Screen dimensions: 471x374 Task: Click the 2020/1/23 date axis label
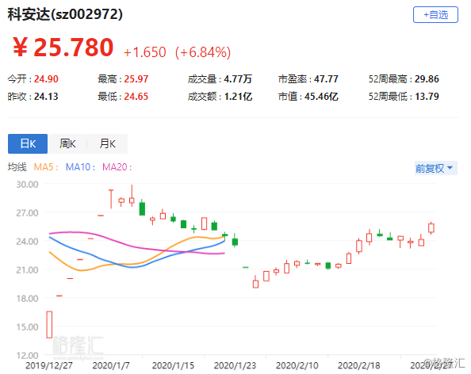tap(235, 365)
